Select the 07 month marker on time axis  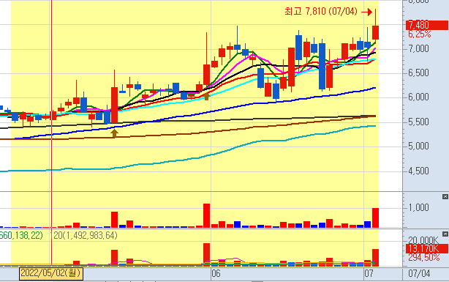point(369,273)
